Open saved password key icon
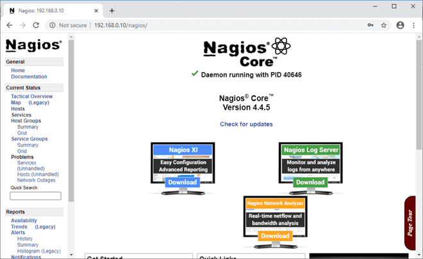 [x=370, y=26]
